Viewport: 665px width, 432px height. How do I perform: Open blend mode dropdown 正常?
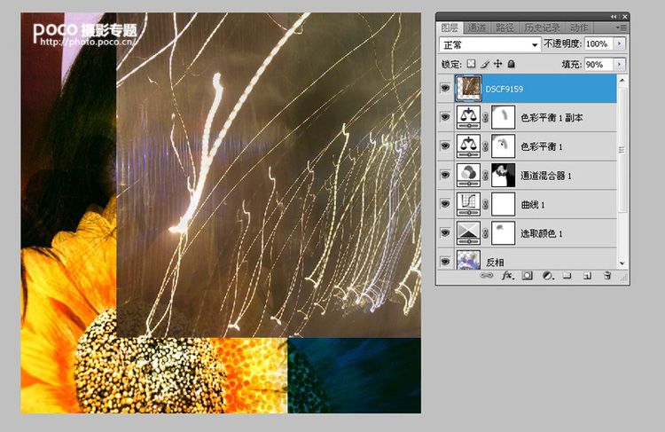point(489,44)
